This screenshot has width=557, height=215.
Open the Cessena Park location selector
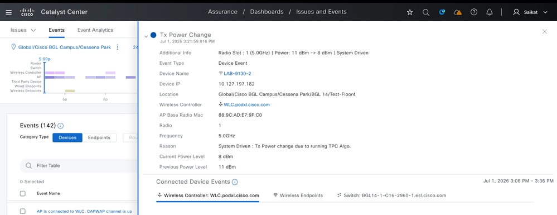64,47
